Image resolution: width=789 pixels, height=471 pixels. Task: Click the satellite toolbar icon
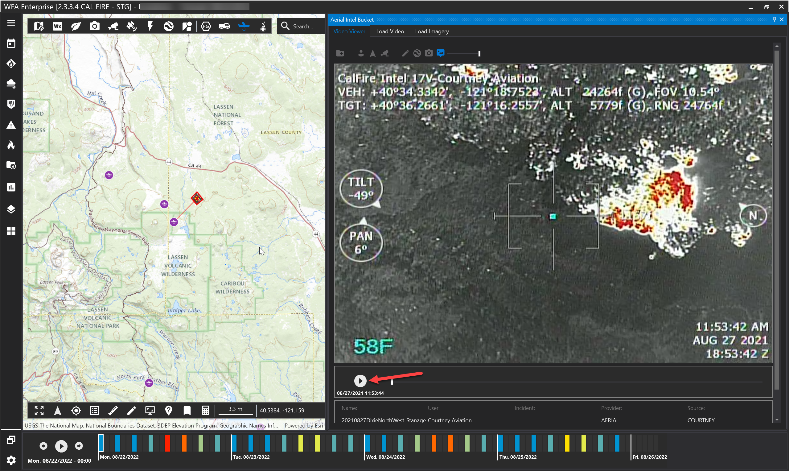coord(132,26)
